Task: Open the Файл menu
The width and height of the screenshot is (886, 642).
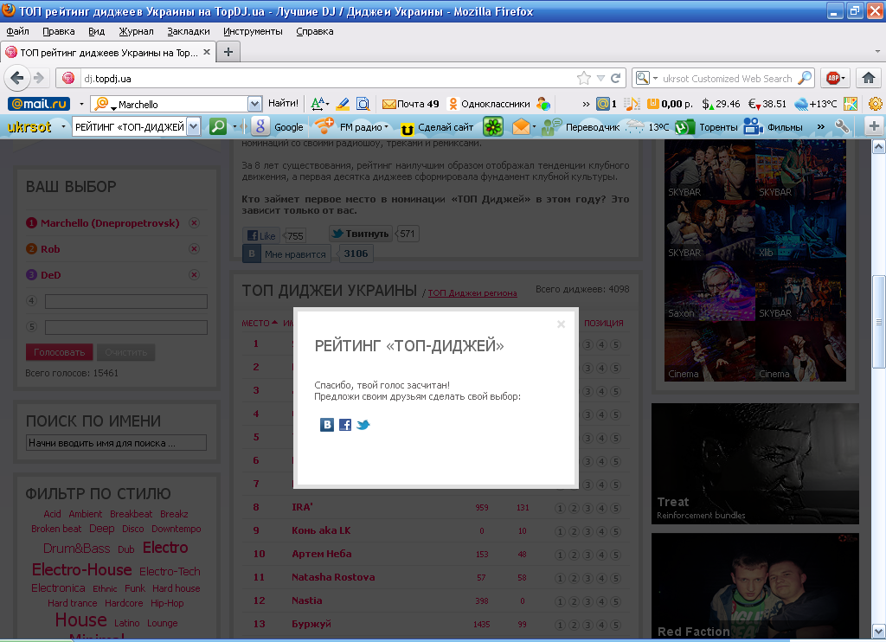Action: pyautogui.click(x=17, y=31)
